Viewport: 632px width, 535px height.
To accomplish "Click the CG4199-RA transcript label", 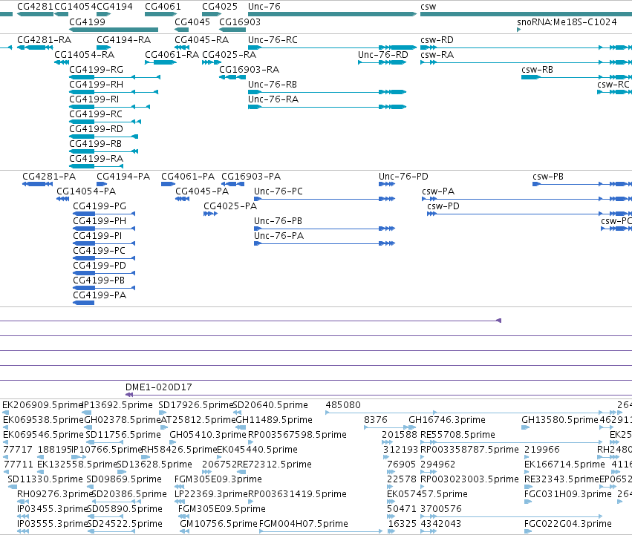I will coord(97,158).
